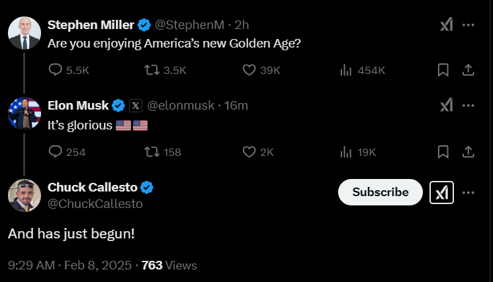This screenshot has height=282, width=493.
Task: Like Elon Musk's post
Action: [x=249, y=152]
